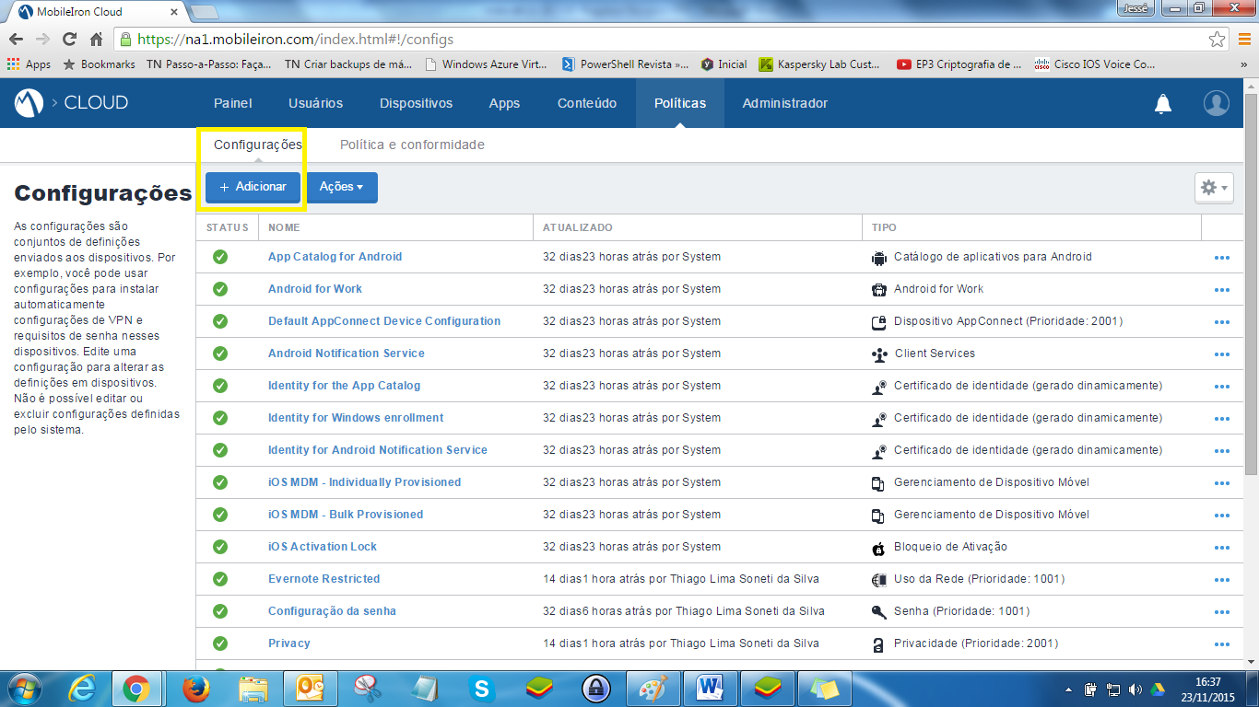The width and height of the screenshot is (1259, 707).
Task: Open Android for Work configuration link
Action: point(315,289)
